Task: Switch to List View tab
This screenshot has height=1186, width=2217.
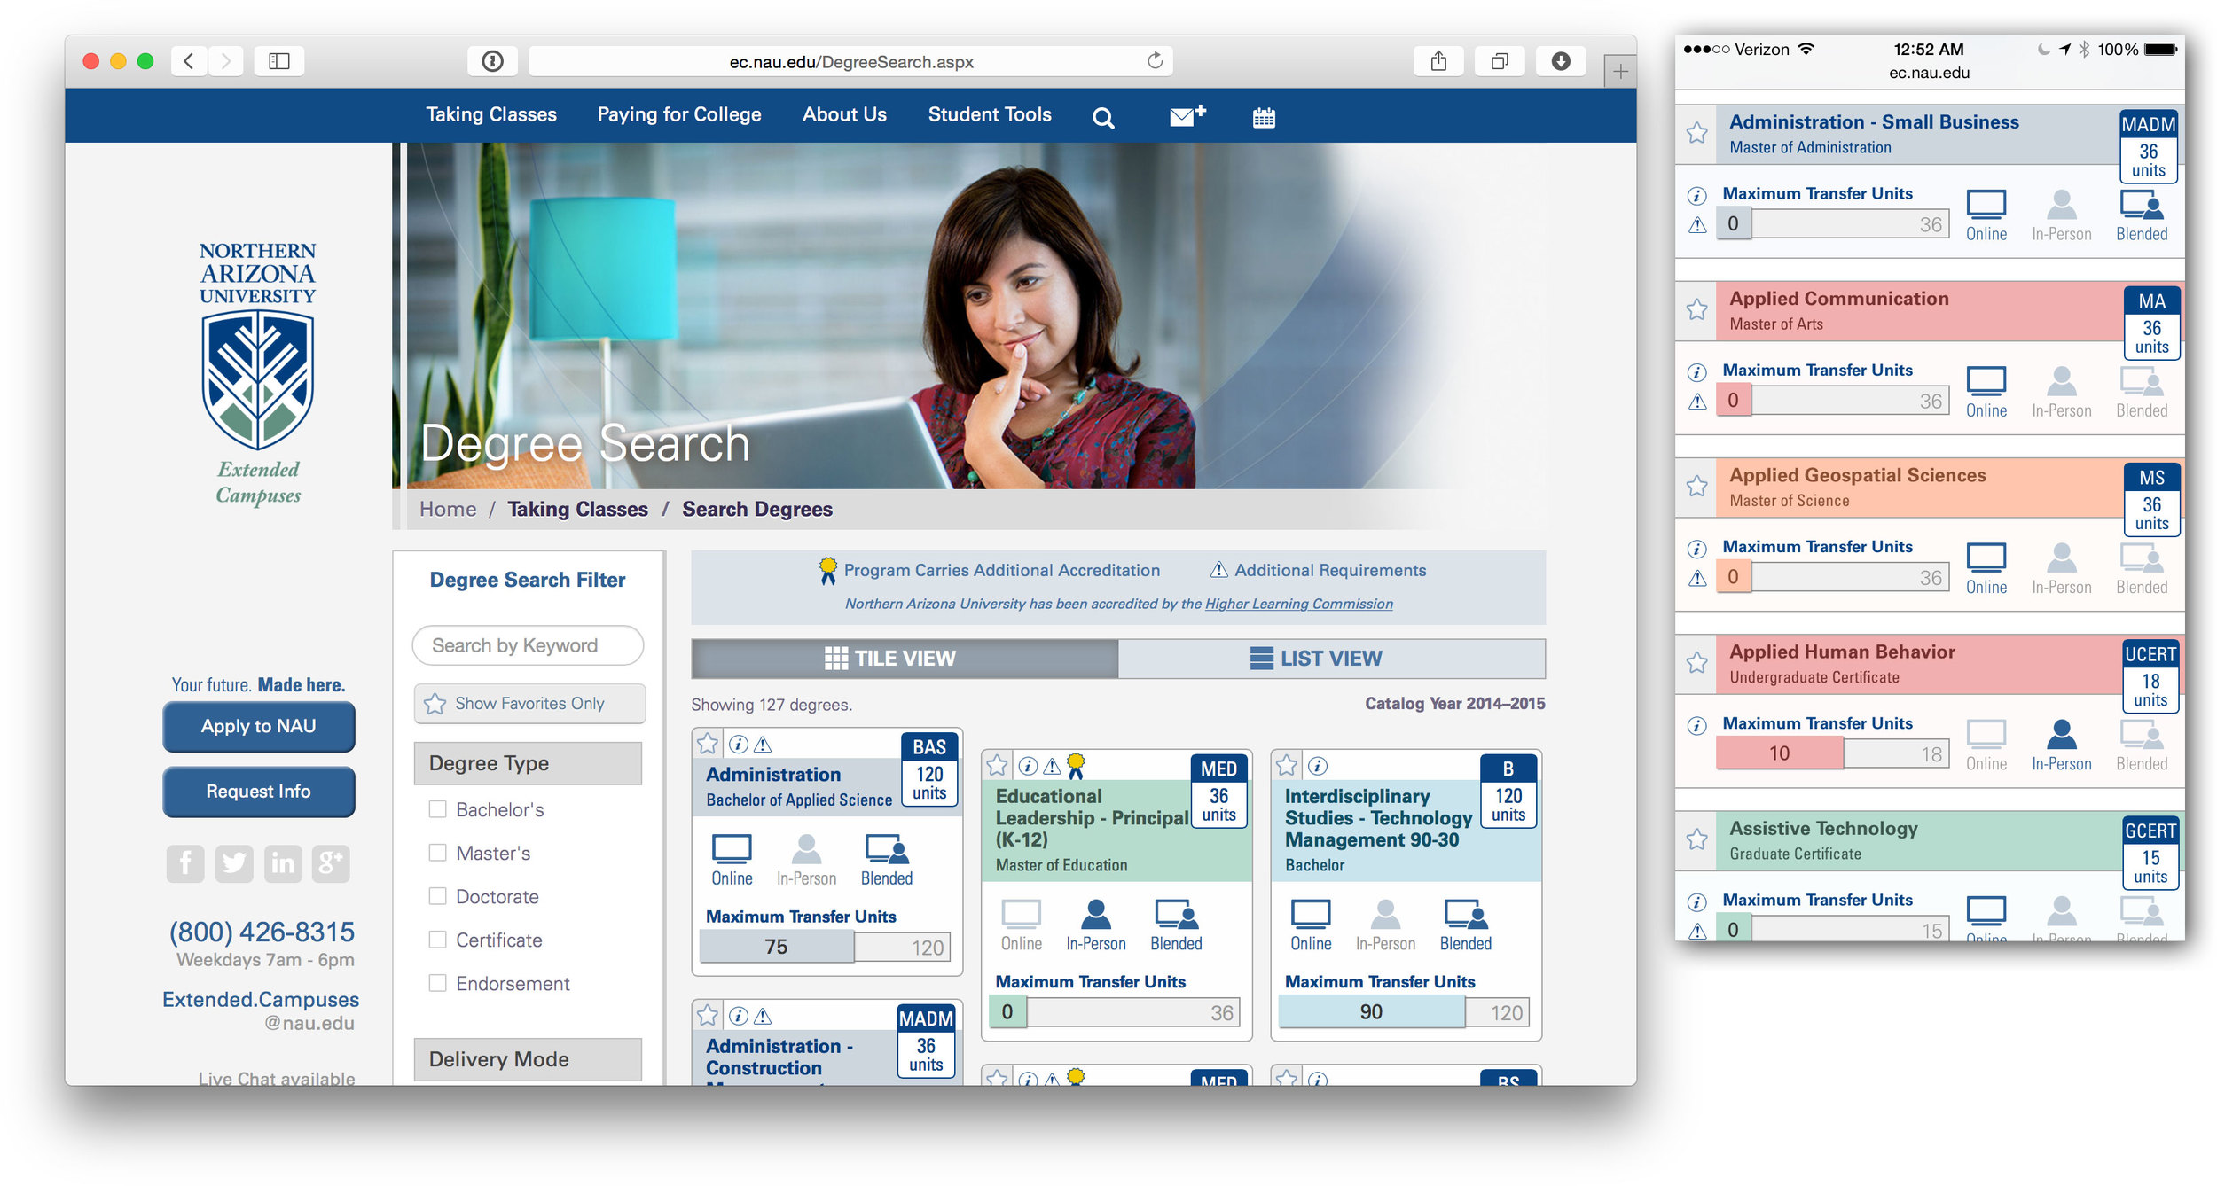Action: coord(1331,658)
